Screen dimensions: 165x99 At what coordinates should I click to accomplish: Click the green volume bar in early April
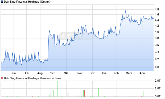coord(143,94)
